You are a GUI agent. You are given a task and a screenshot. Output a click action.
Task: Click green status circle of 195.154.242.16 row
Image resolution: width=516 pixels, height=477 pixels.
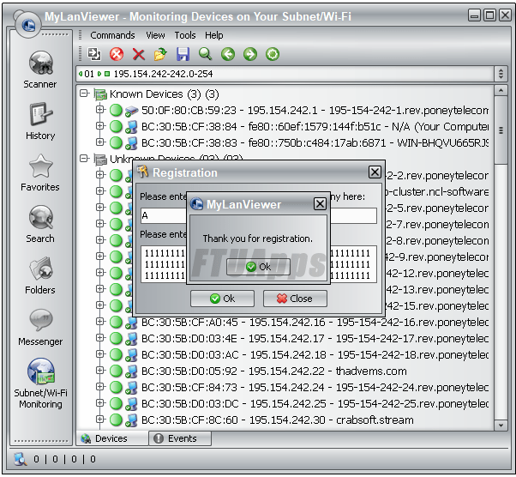116,323
